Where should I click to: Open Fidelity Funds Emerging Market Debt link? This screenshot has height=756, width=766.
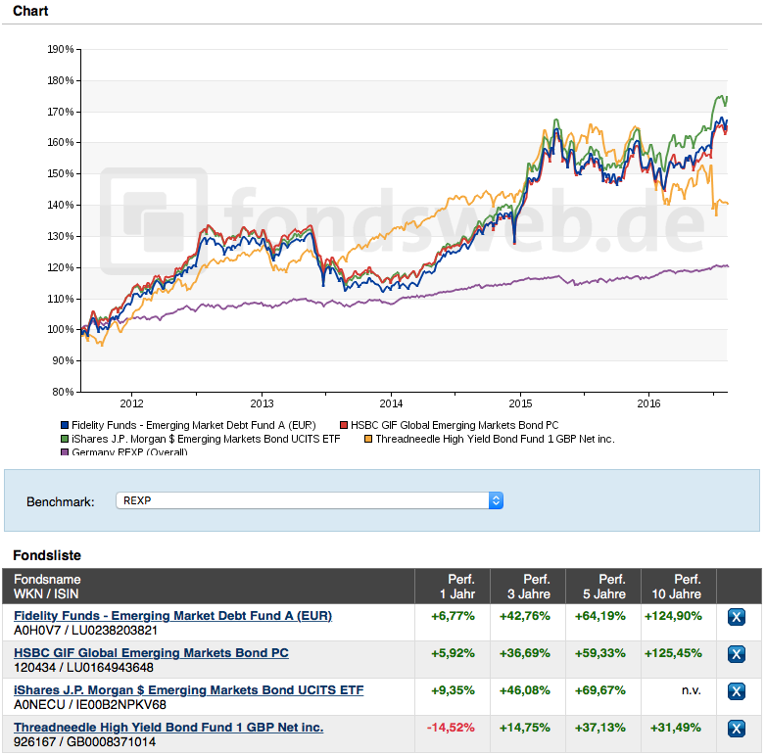click(172, 616)
